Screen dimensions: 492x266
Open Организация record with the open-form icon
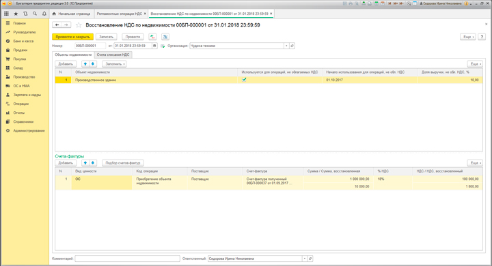click(292, 46)
